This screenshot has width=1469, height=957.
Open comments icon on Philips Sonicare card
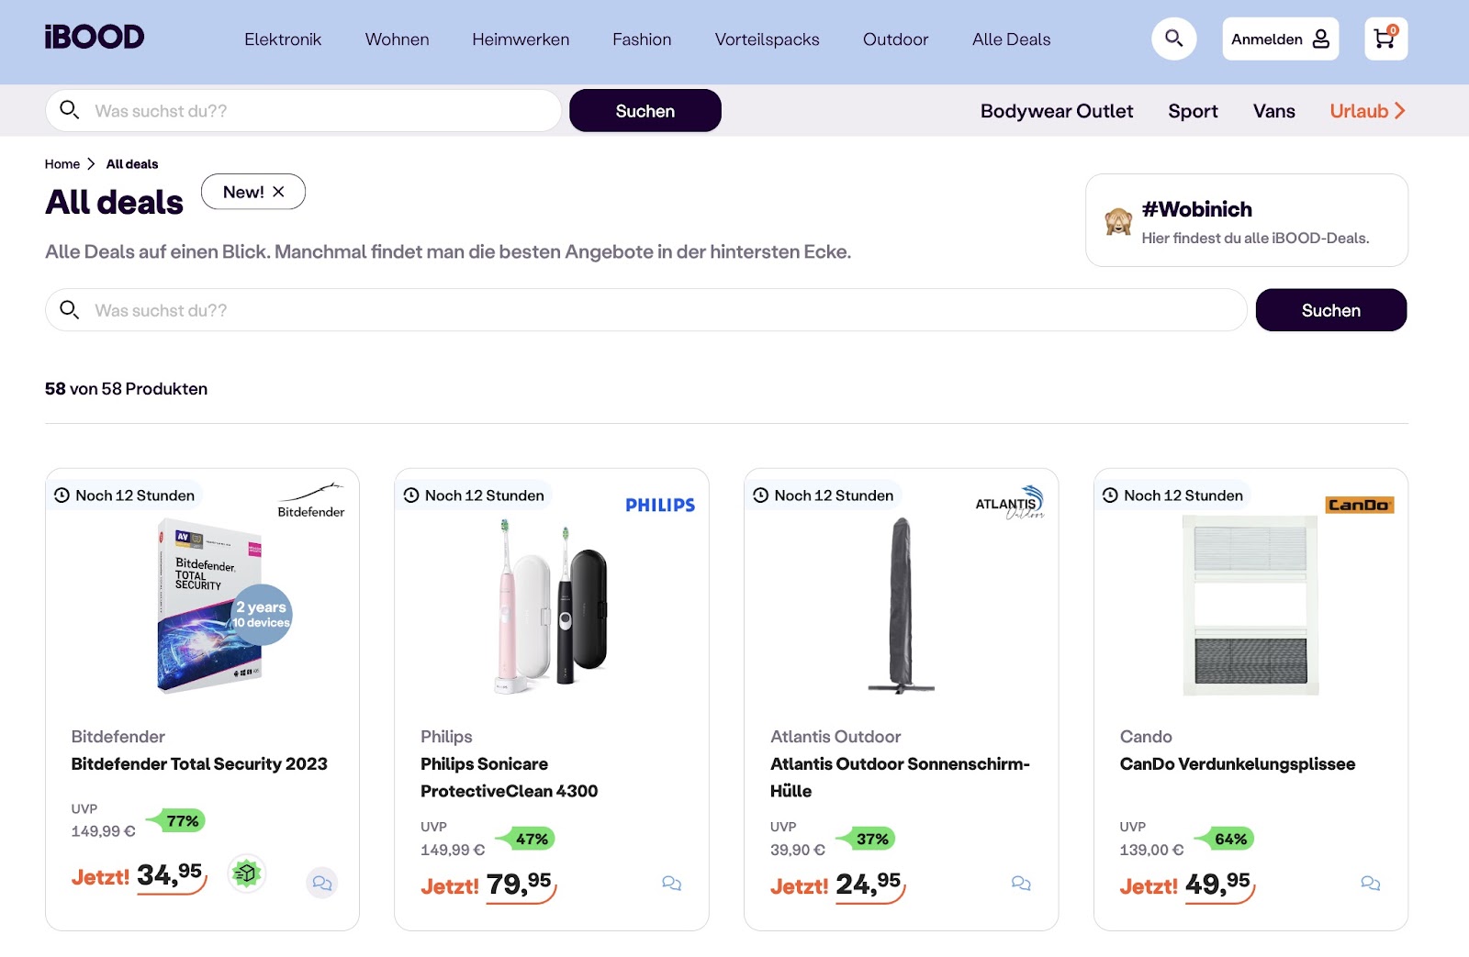tap(671, 883)
